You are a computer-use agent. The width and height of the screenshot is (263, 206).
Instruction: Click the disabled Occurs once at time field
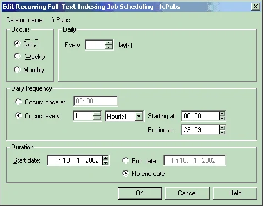pyautogui.click(x=96, y=101)
